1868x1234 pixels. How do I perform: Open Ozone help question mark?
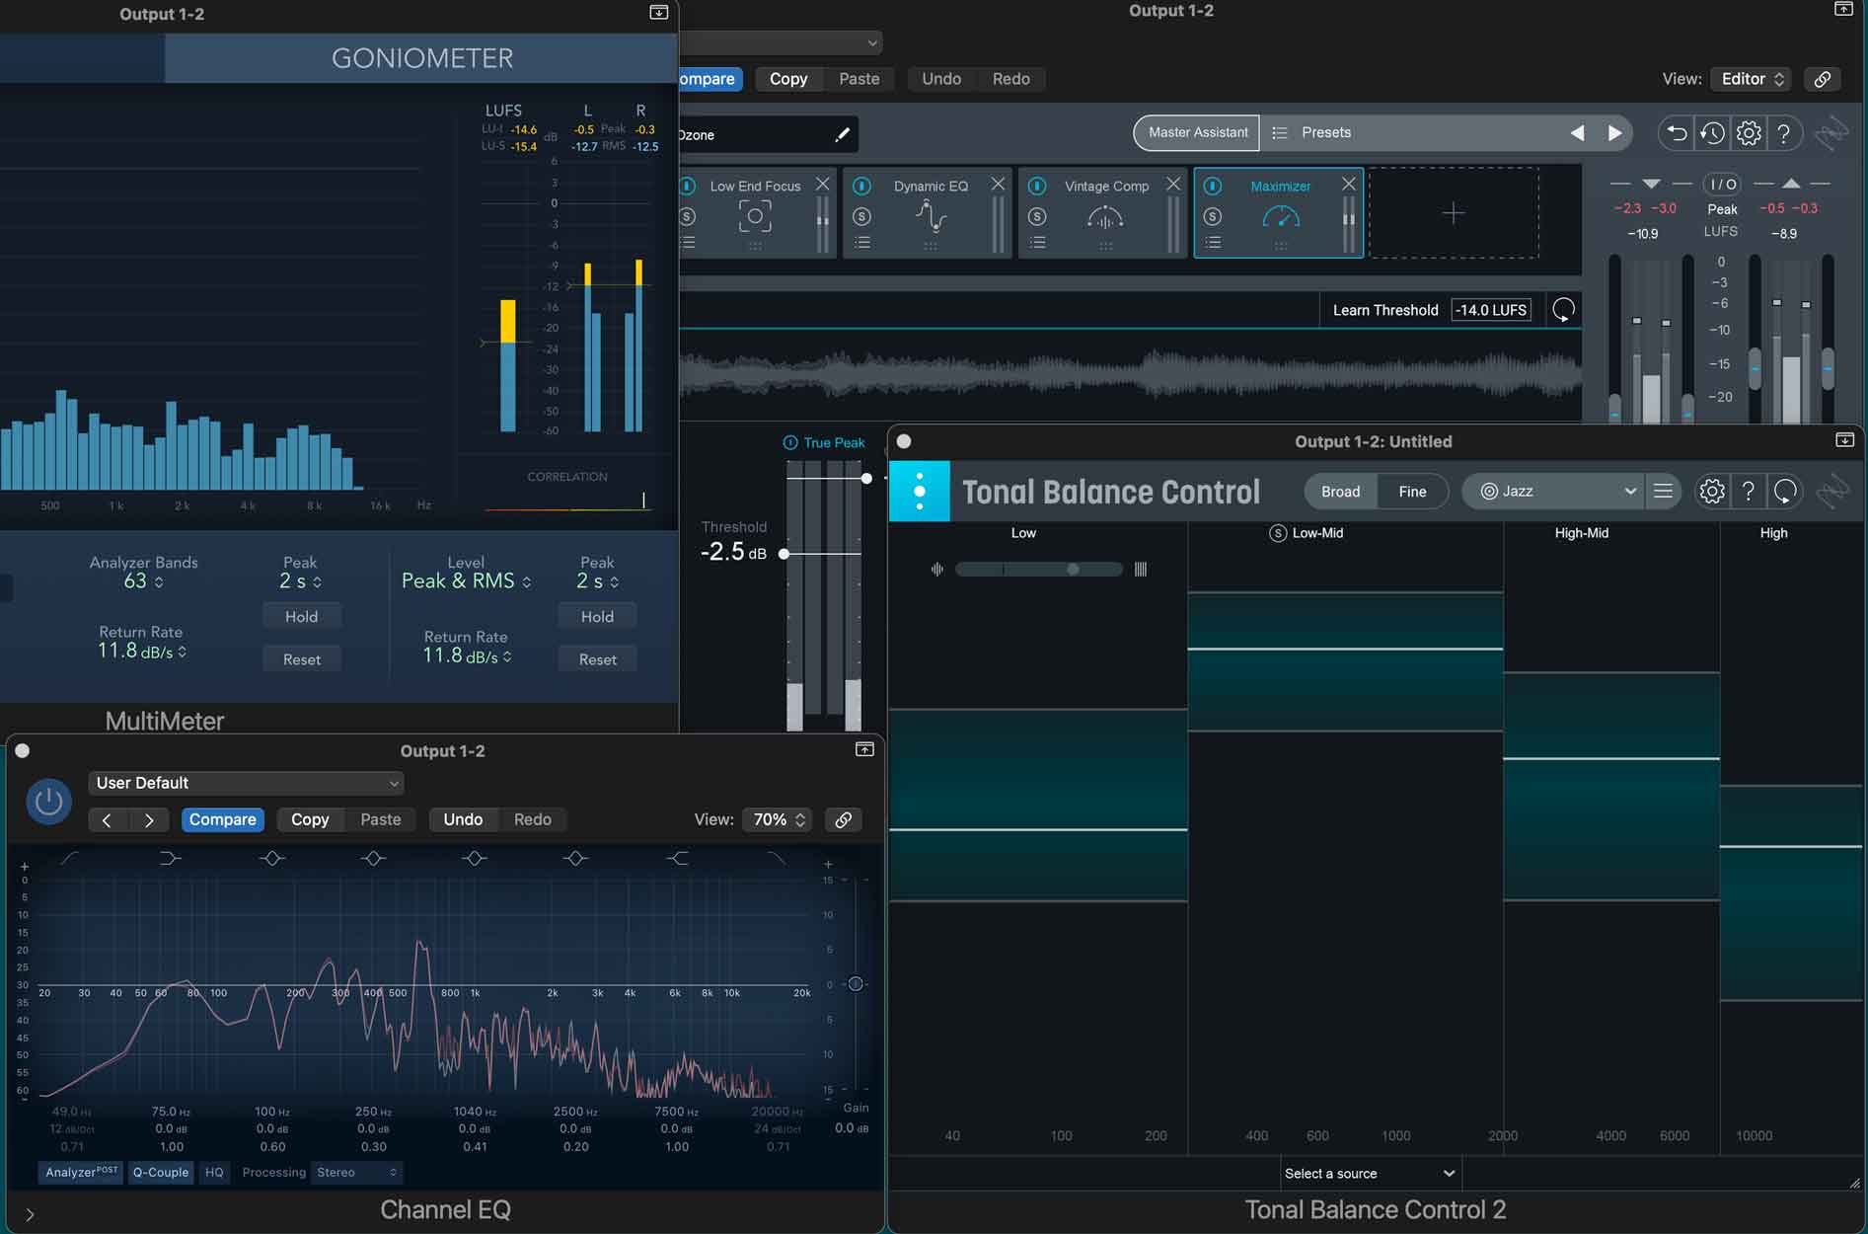1784,133
